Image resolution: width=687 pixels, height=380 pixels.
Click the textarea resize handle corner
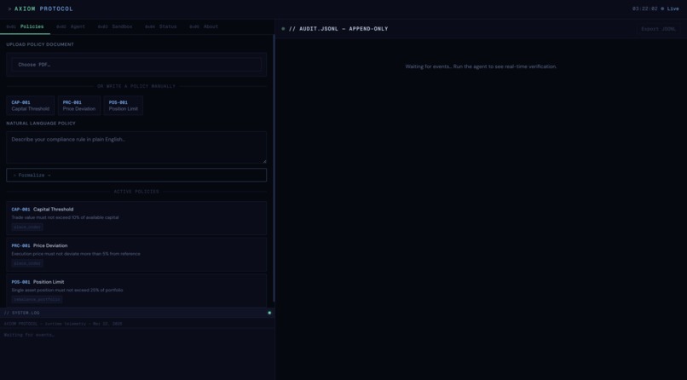pos(263,161)
